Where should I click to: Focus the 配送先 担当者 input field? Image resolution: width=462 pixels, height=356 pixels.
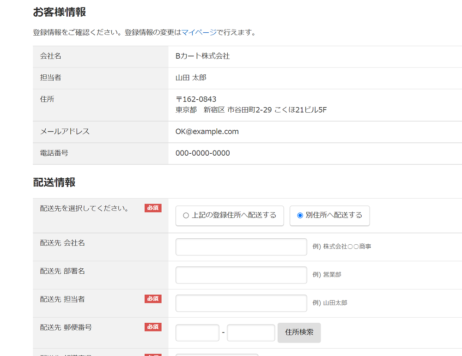(241, 303)
